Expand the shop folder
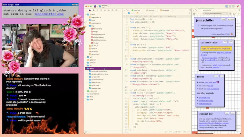This screenshot has height=137, width=244. click(x=86, y=97)
